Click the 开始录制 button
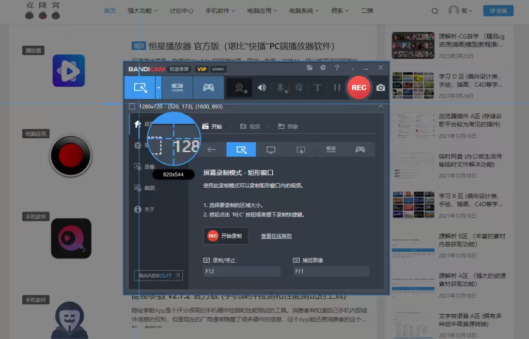Image resolution: width=529 pixels, height=339 pixels. click(225, 236)
